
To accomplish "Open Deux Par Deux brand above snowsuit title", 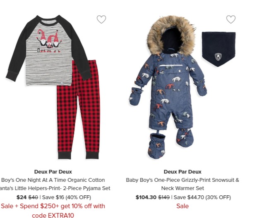I will click(x=182, y=172).
